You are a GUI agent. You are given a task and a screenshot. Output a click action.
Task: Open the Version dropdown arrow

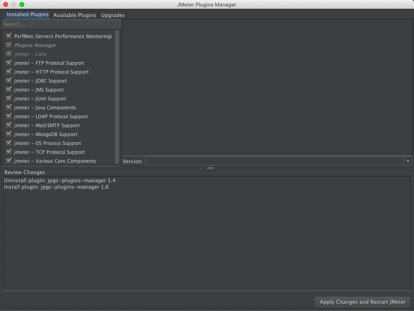coord(408,161)
